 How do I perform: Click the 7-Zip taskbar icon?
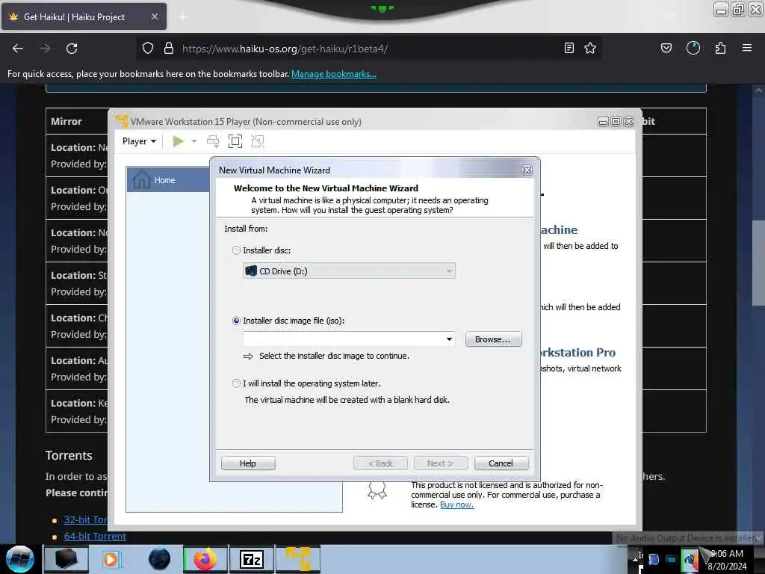tap(252, 559)
